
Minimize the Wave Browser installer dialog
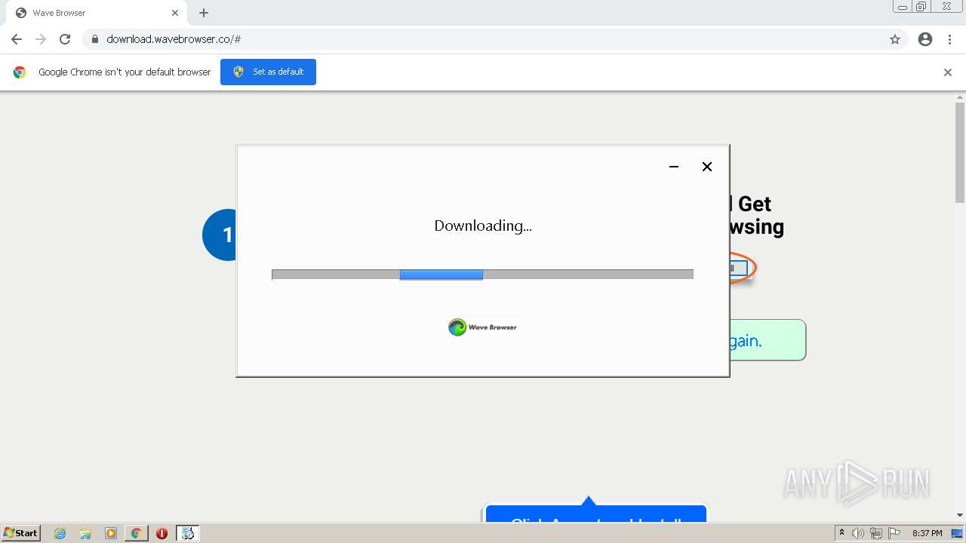tap(674, 167)
